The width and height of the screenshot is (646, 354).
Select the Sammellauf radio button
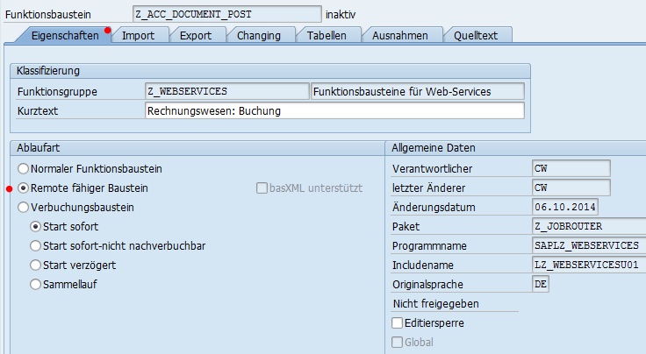click(36, 285)
